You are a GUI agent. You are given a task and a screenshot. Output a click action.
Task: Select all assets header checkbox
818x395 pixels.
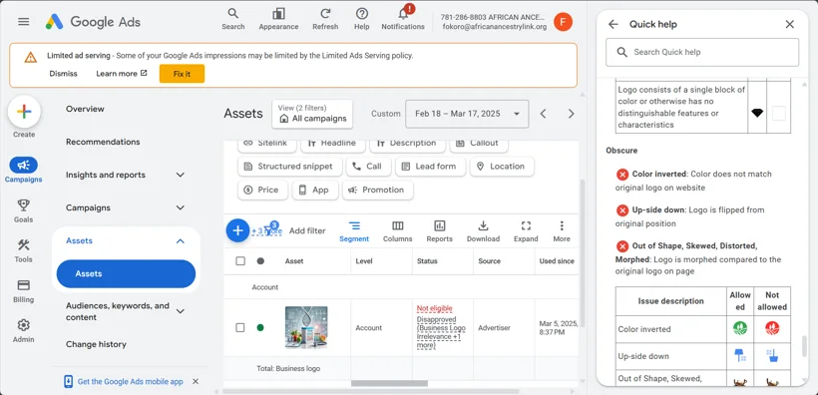coord(240,261)
